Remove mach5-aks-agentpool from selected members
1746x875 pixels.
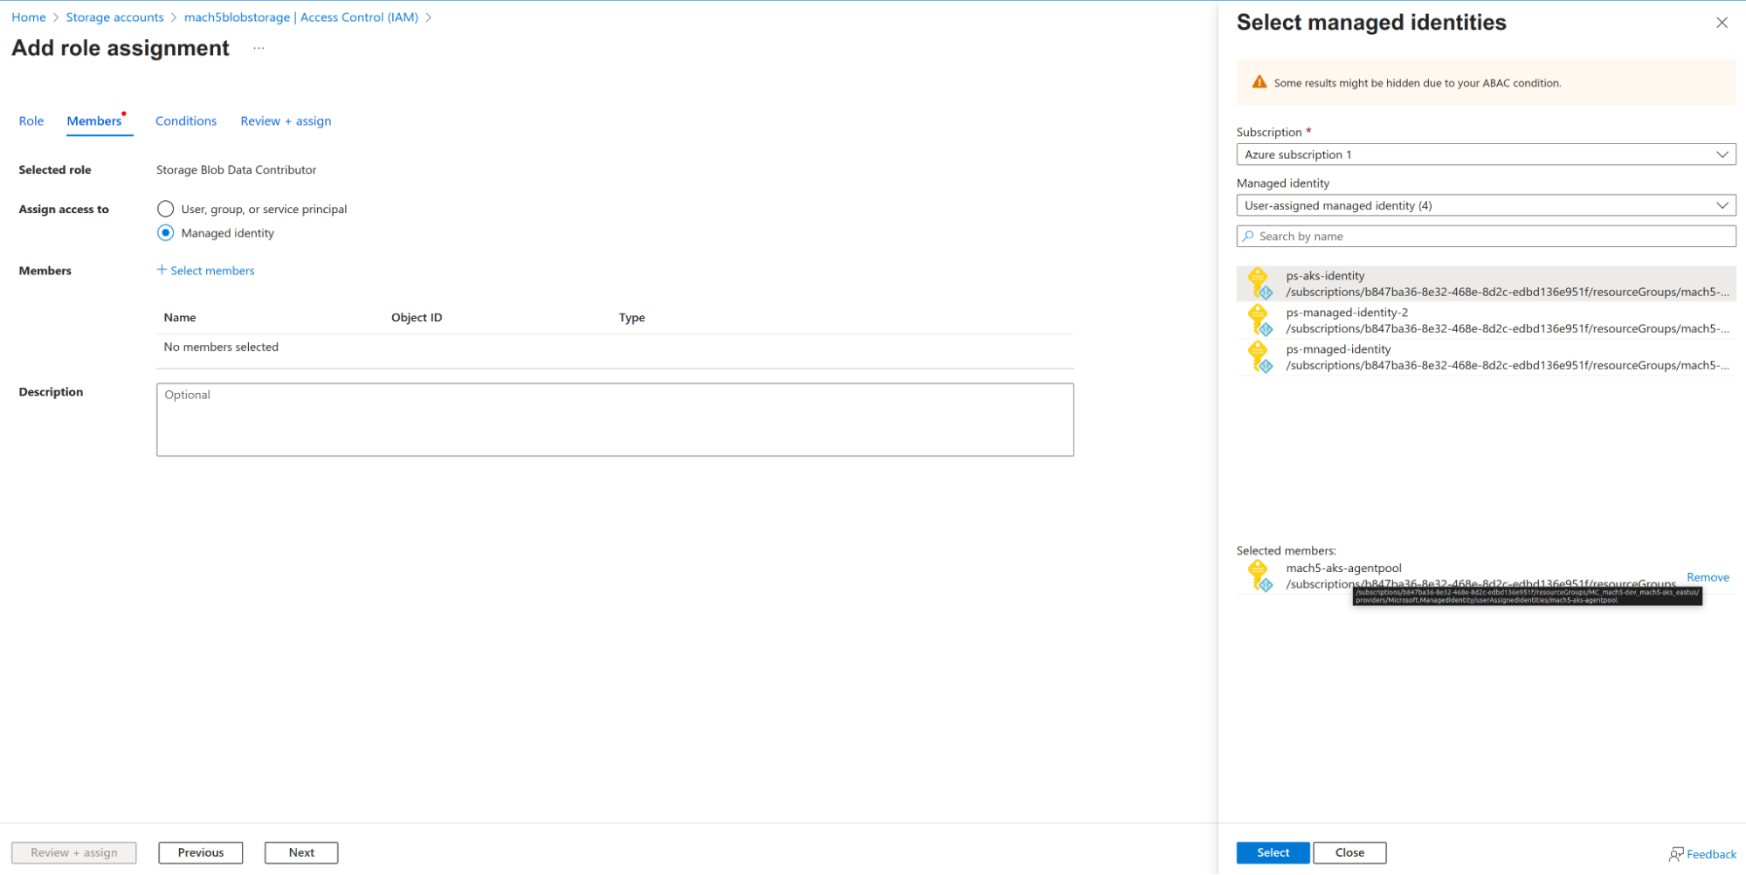point(1707,576)
